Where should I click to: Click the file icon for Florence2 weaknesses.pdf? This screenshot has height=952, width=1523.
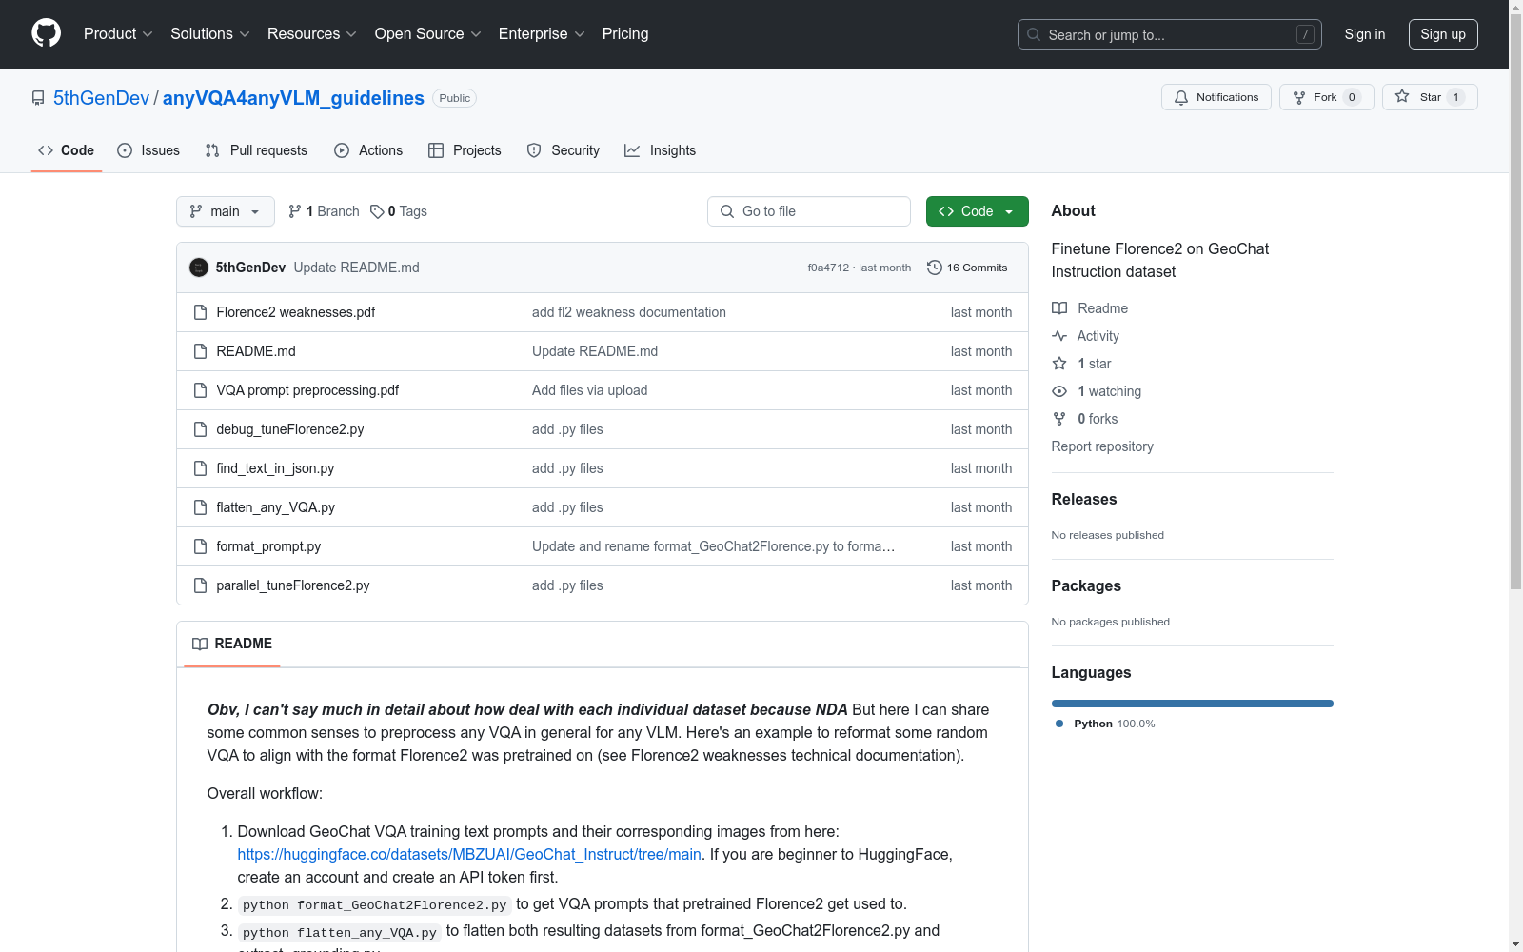pos(200,312)
